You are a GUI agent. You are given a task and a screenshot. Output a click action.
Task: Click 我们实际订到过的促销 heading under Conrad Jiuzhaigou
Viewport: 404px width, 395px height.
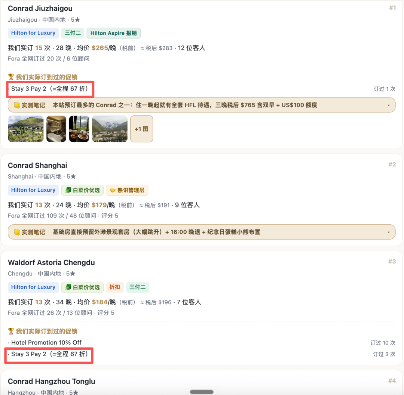[x=47, y=77]
